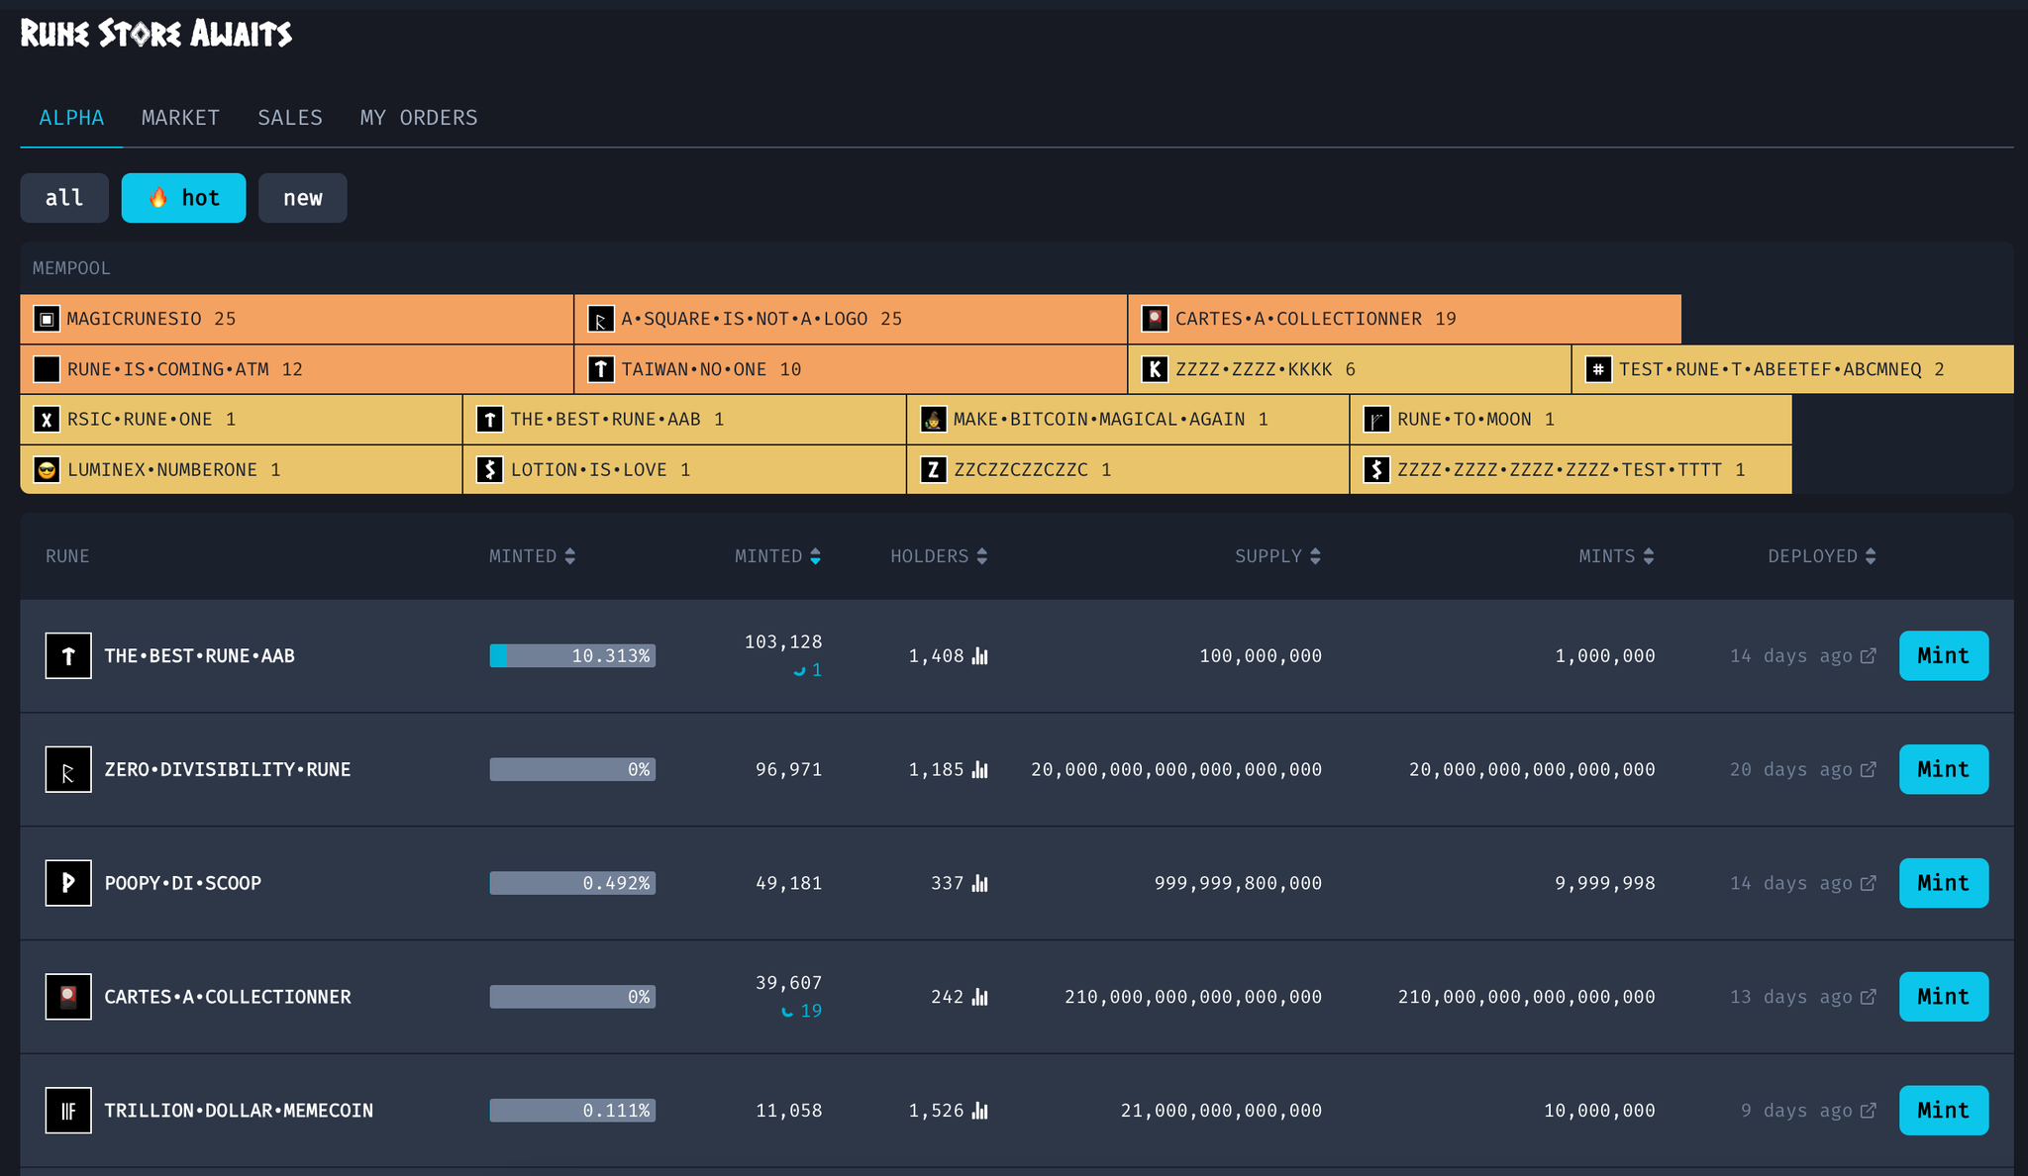Open external deploy link for CARTES•A•COLLECTIONNER
The image size is (2028, 1176).
point(1869,997)
